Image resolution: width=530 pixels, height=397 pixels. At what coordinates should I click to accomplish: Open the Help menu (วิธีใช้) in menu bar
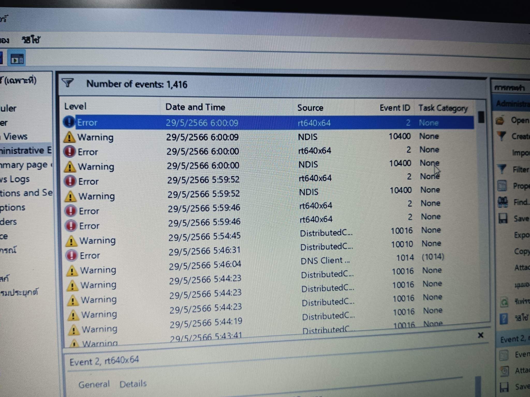(x=31, y=40)
